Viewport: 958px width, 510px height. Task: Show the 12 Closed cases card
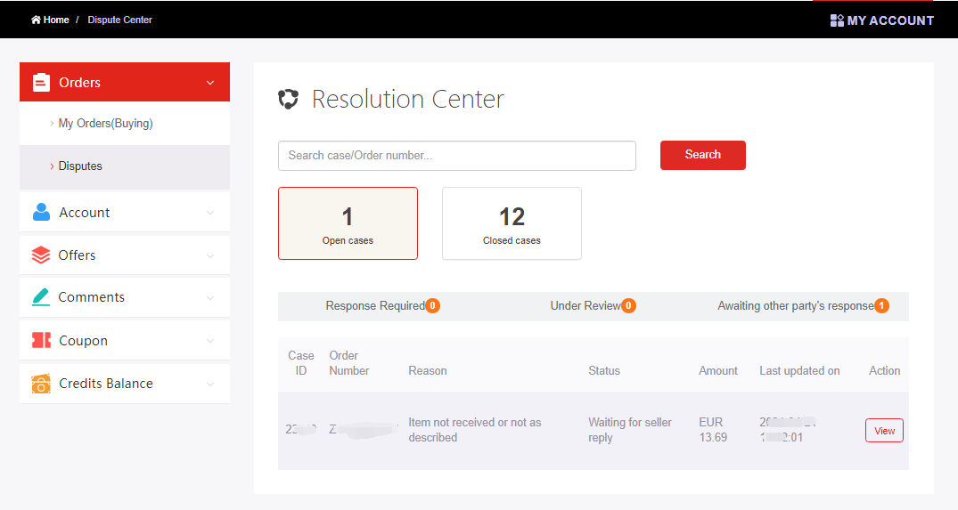point(512,223)
